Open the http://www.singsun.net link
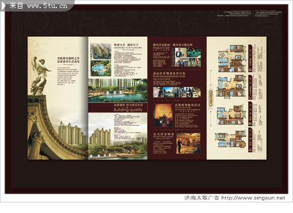The width and height of the screenshot is (293, 213). coord(253,198)
